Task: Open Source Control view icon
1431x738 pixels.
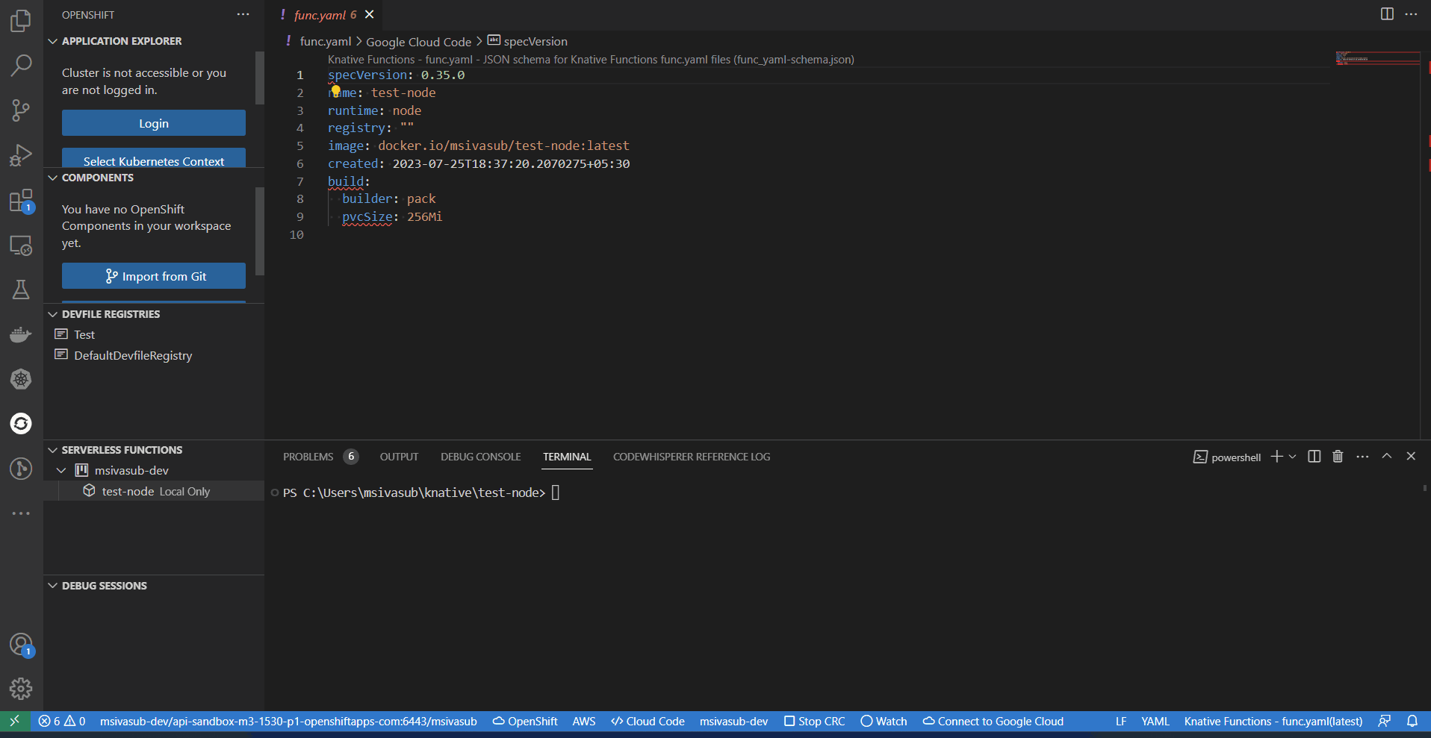Action: click(x=21, y=110)
